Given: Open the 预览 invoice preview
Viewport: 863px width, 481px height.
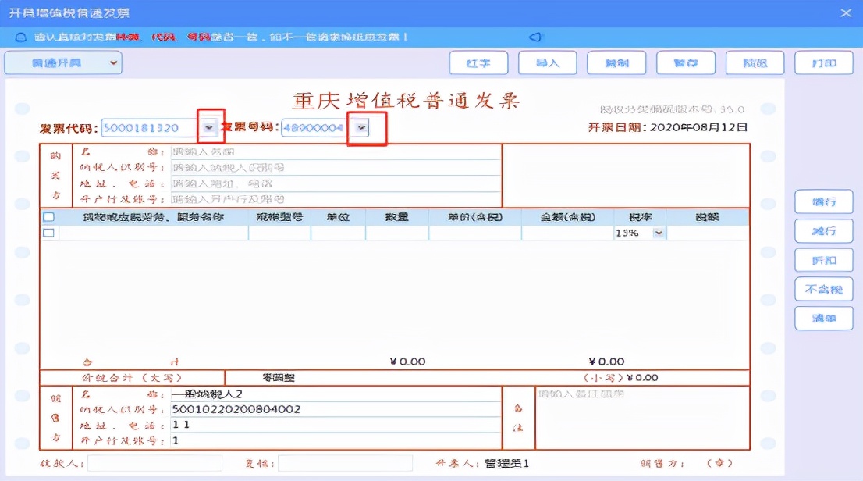Looking at the screenshot, I should [754, 63].
